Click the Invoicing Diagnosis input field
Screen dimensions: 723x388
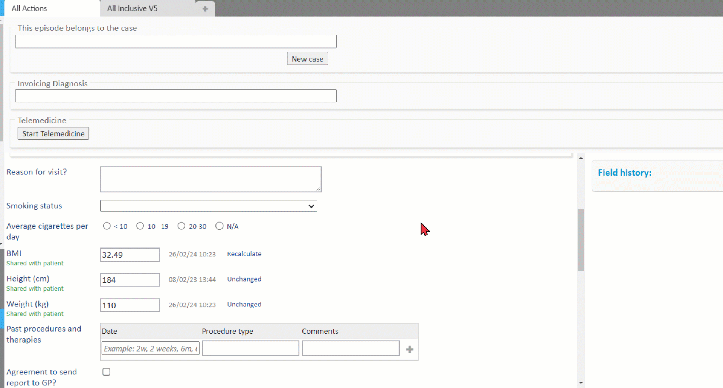point(175,96)
